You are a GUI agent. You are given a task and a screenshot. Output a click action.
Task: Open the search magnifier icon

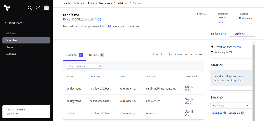click(30, 8)
